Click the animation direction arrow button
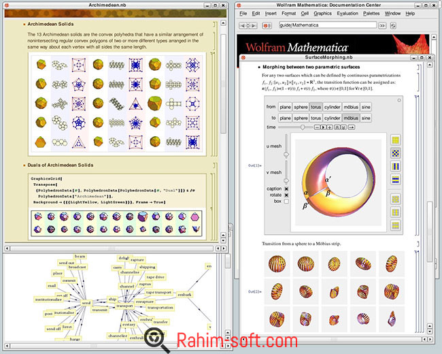Image resolution: width=442 pixels, height=354 pixels. pyautogui.click(x=352, y=127)
